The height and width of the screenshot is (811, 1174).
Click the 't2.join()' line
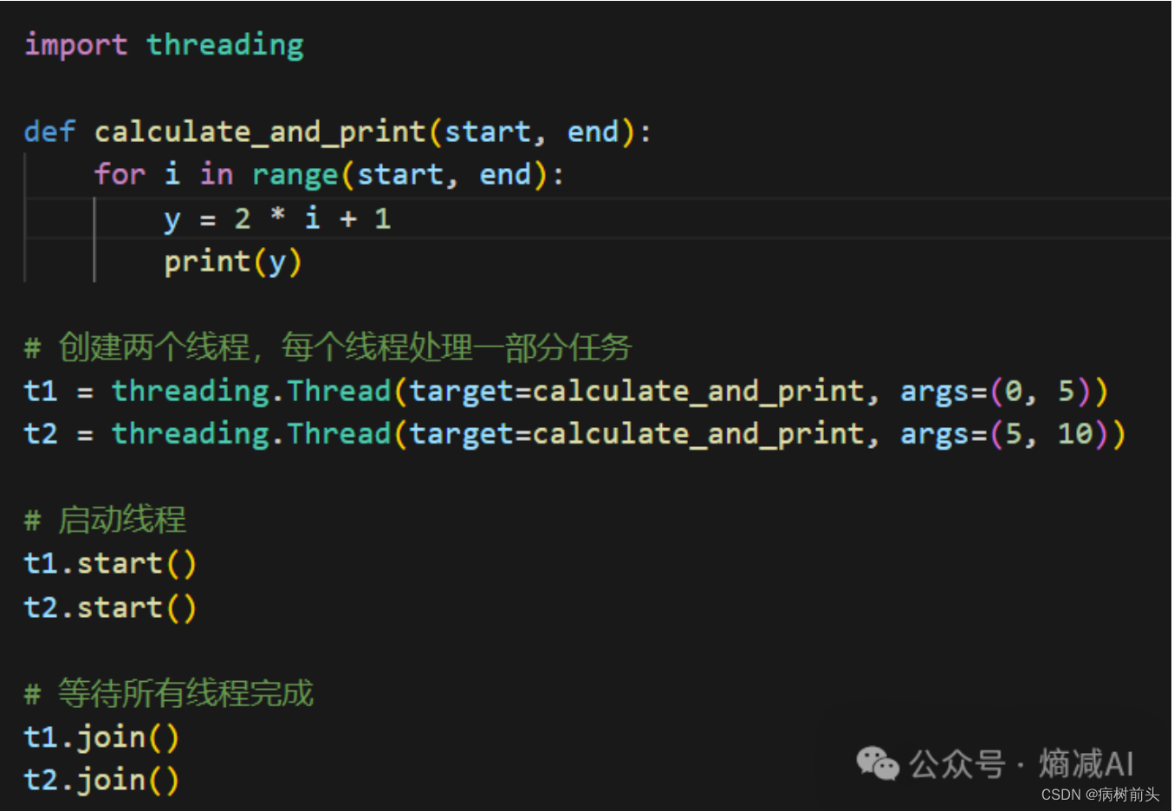[101, 781]
